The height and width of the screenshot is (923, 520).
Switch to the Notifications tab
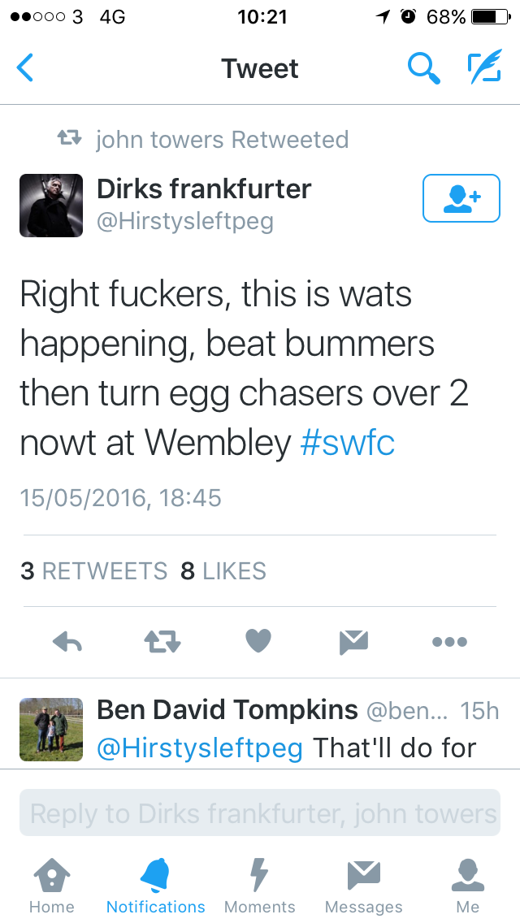155,886
